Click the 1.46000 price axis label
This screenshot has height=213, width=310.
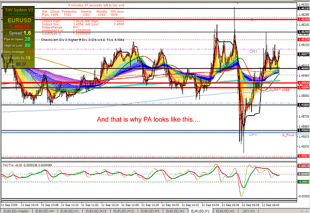tap(304, 69)
